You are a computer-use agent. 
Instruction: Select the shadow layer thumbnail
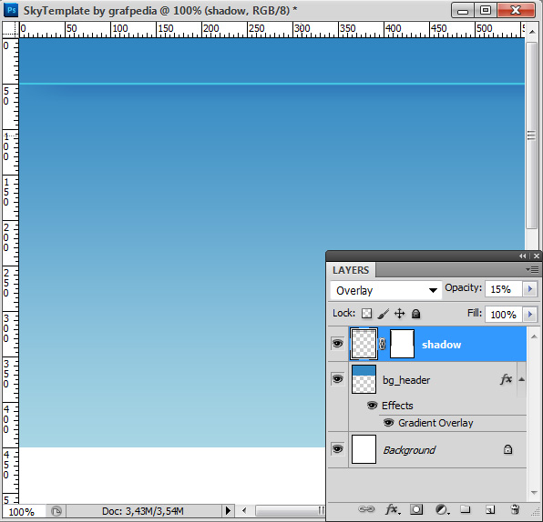364,344
